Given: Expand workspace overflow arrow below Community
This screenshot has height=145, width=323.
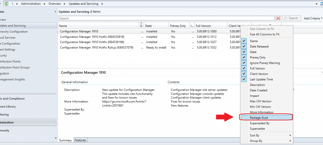Looking at the screenshot, I should [55, 138].
